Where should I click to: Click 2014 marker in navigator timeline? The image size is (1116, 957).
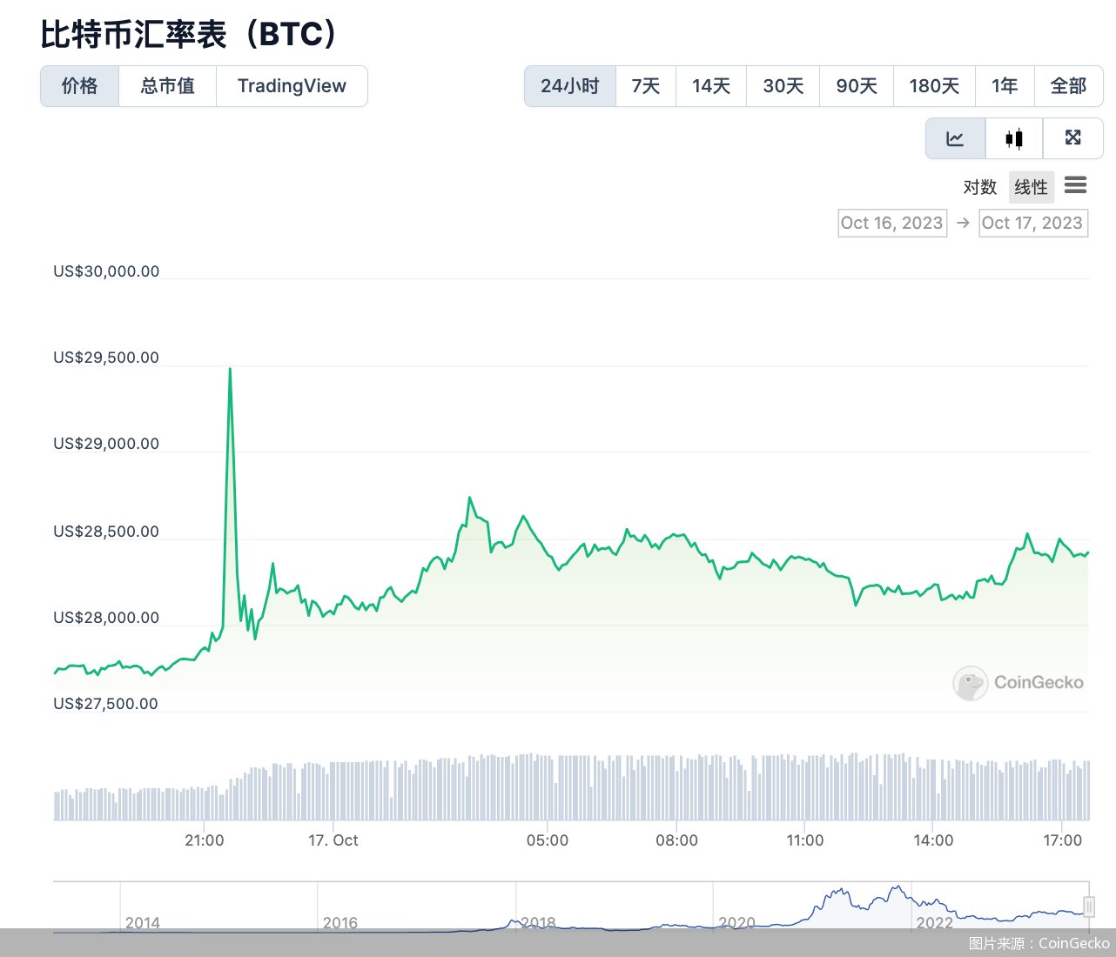click(x=143, y=923)
